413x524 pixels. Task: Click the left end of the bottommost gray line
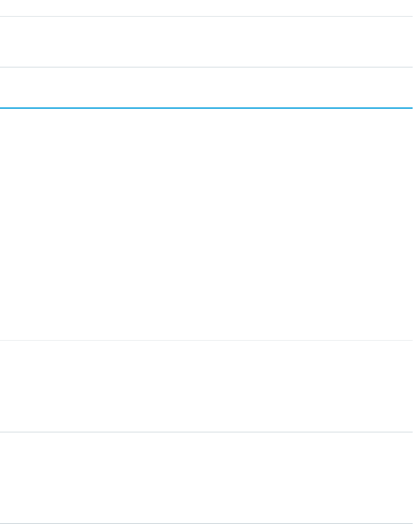coord(2,523)
